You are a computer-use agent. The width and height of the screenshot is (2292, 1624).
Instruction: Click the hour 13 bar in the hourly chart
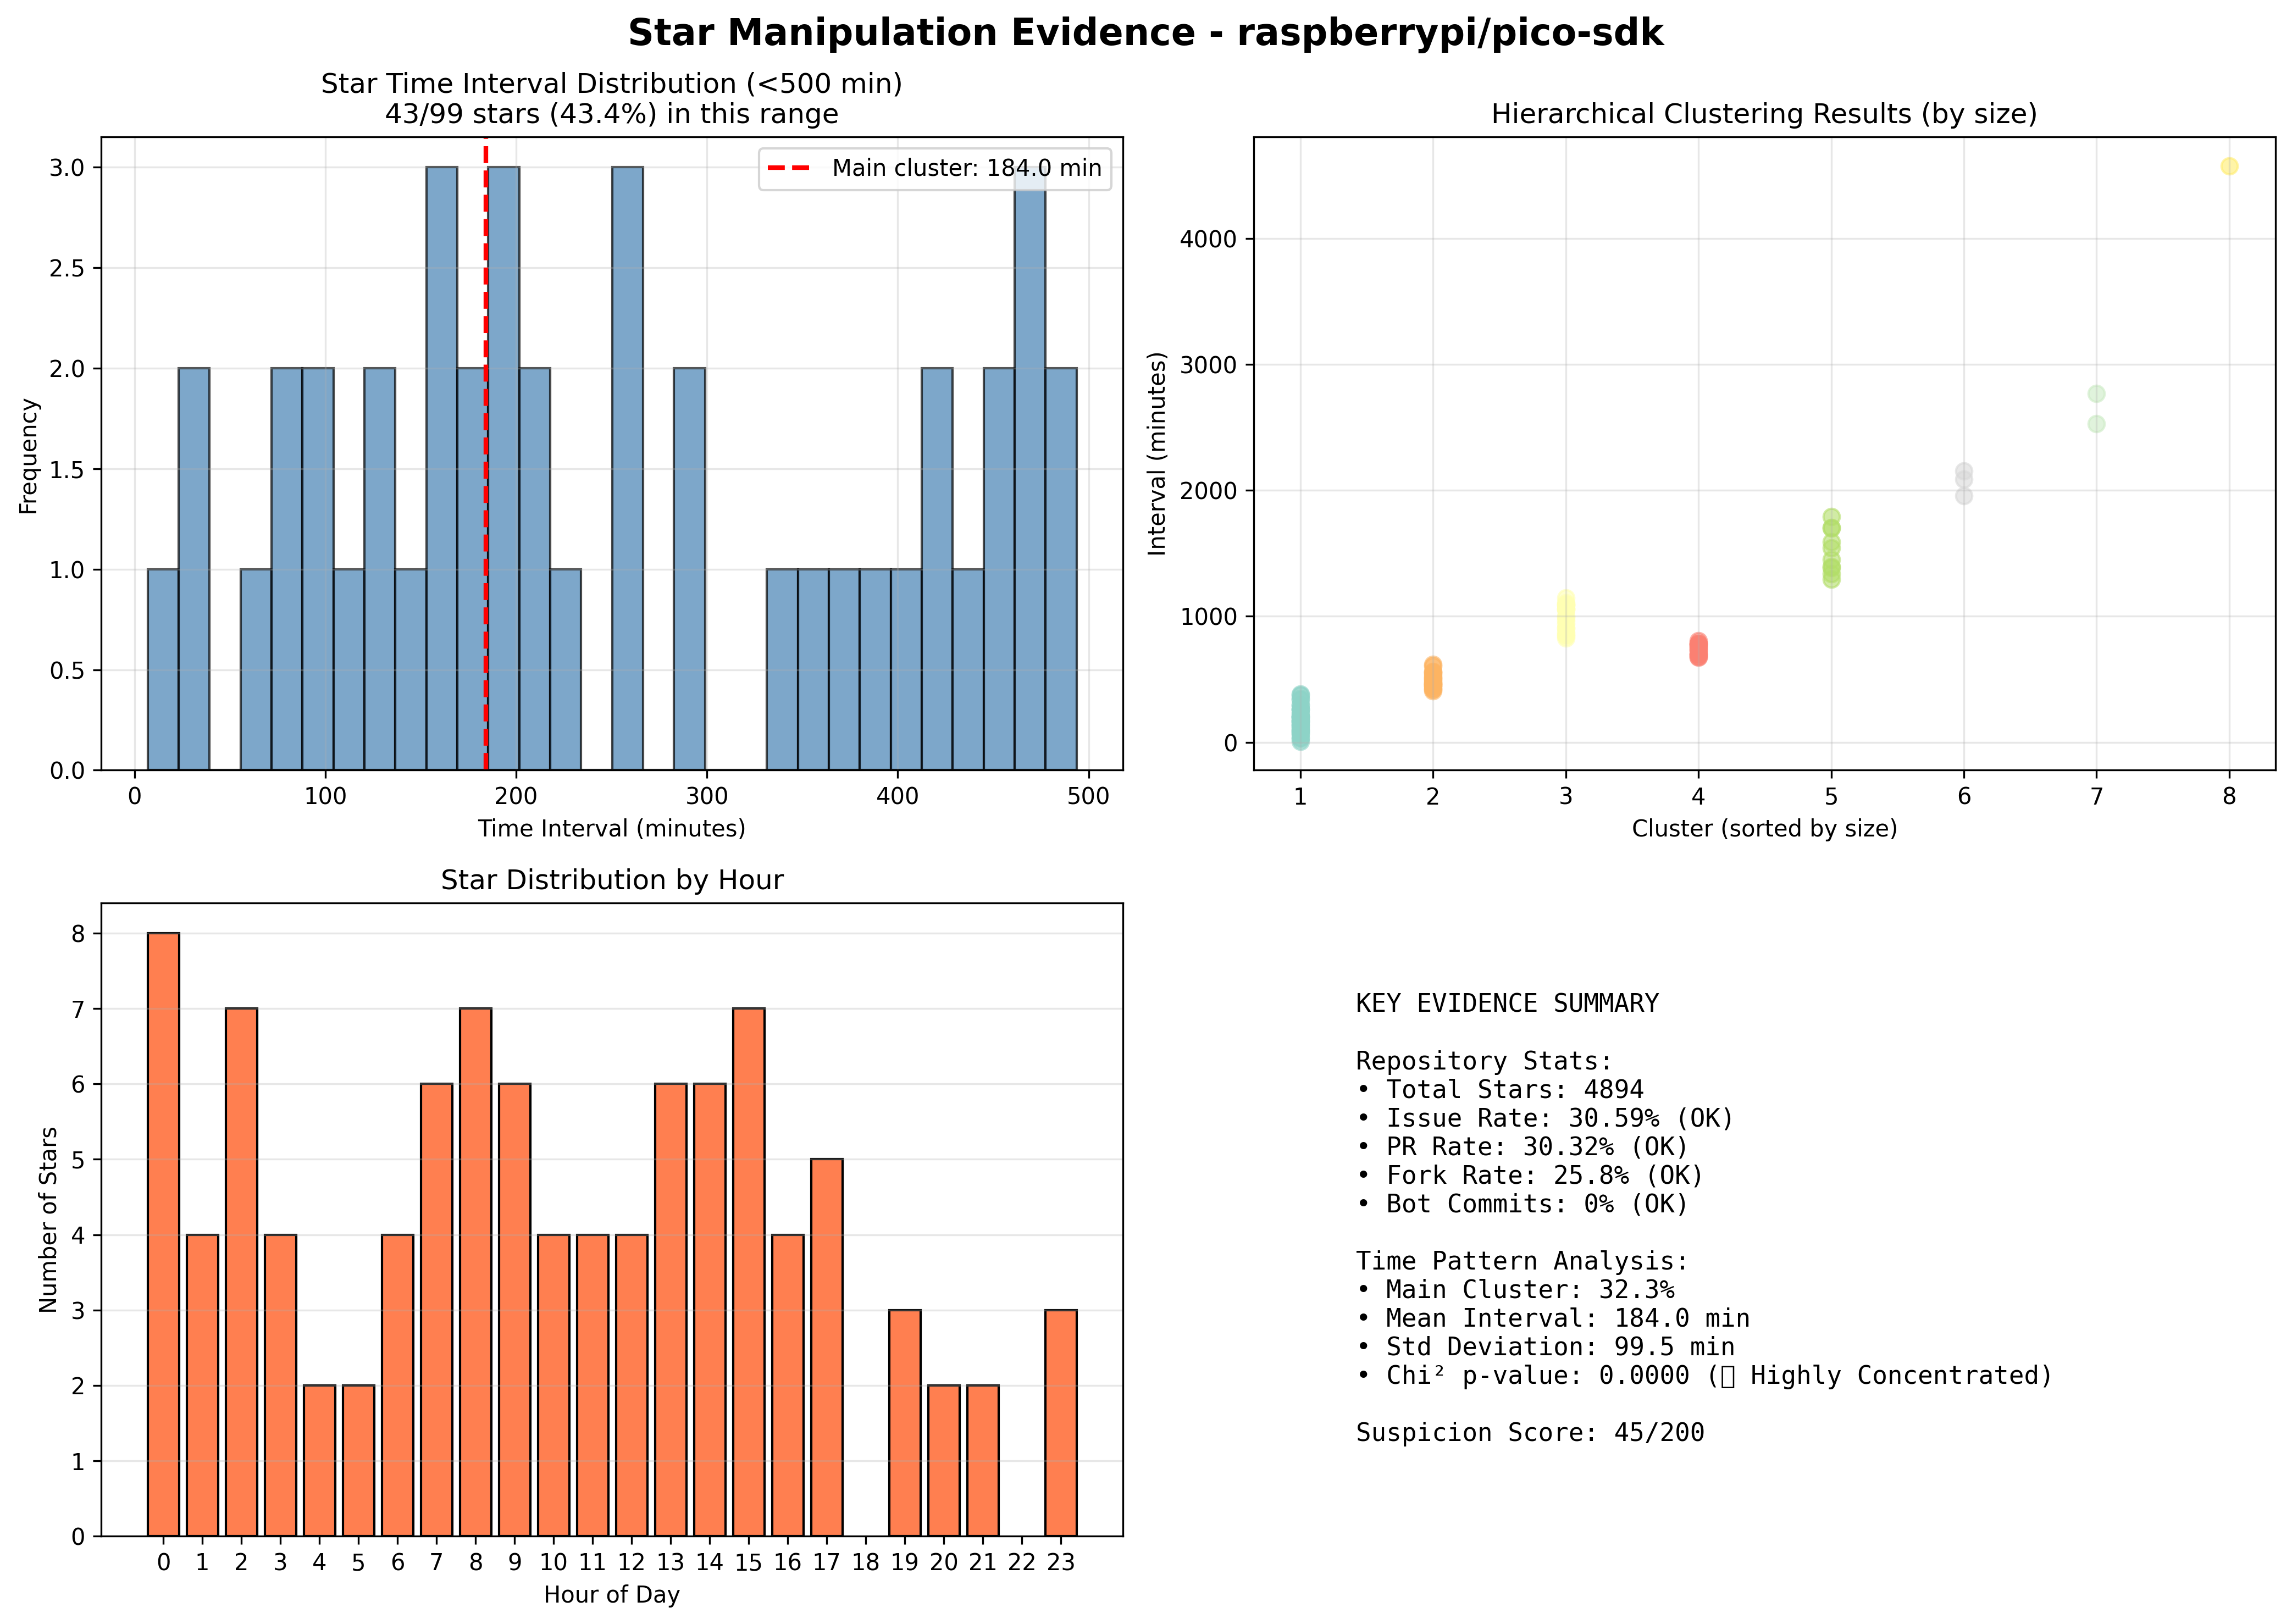point(670,1310)
